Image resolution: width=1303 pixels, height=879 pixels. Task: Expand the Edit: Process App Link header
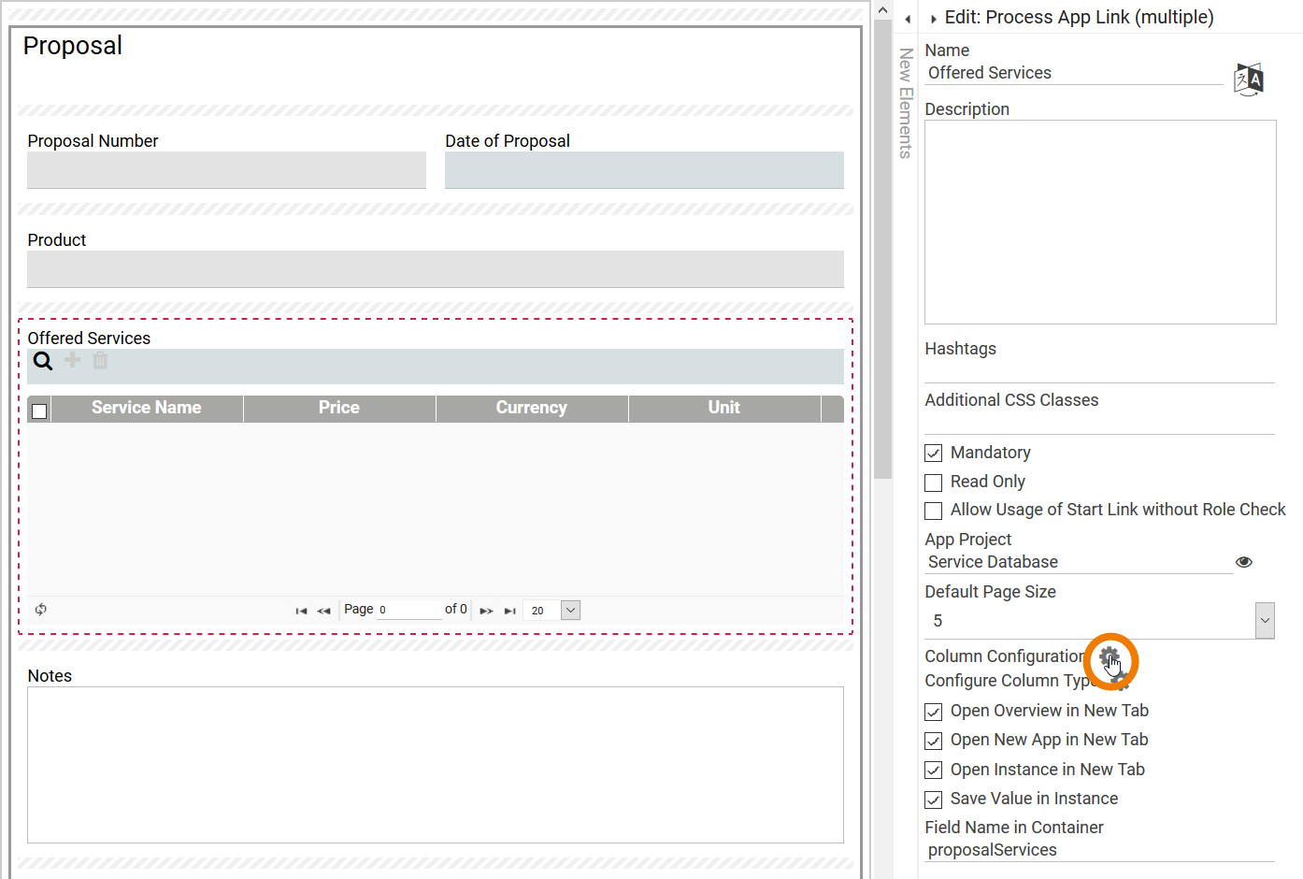[933, 17]
